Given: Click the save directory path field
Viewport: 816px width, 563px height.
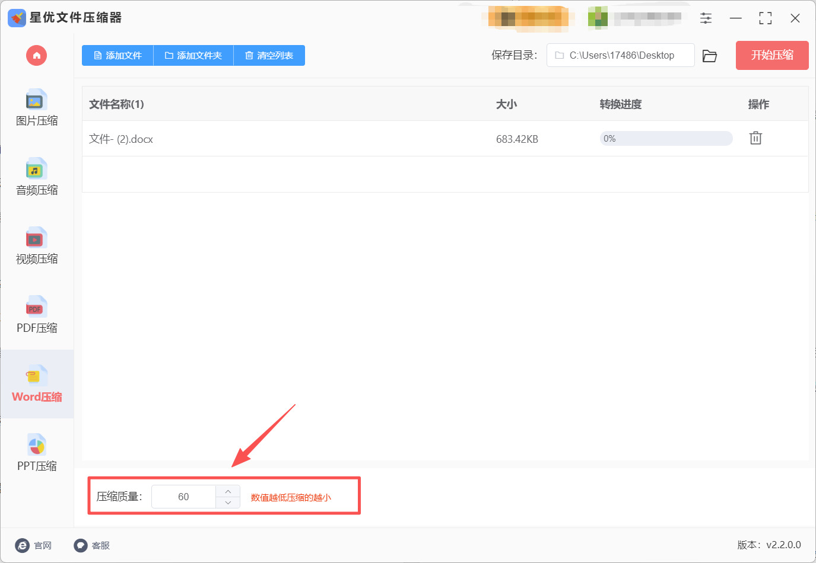Looking at the screenshot, I should pos(621,55).
